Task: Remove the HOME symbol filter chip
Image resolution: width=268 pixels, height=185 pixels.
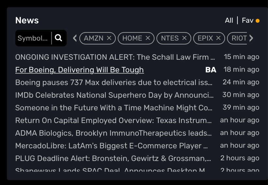Action: click(x=148, y=38)
